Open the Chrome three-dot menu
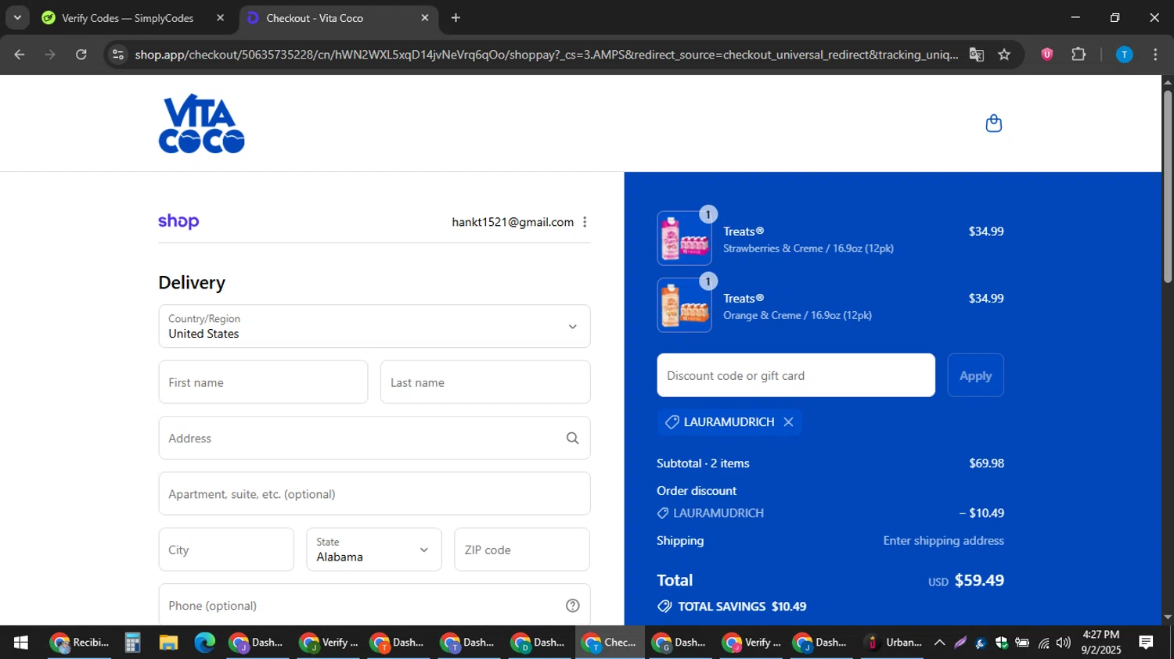The width and height of the screenshot is (1174, 659). pyautogui.click(x=1155, y=55)
